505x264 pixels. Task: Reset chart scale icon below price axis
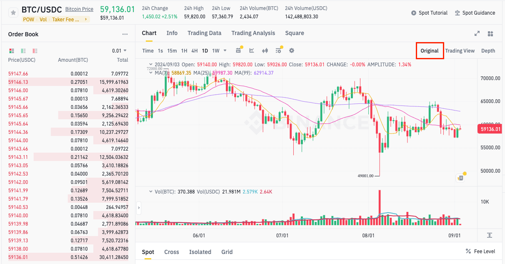coord(490,235)
